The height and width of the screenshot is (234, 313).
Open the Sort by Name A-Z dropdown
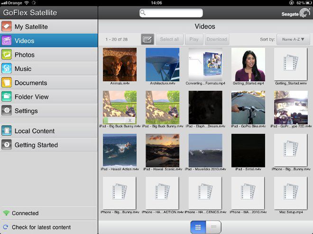point(293,39)
